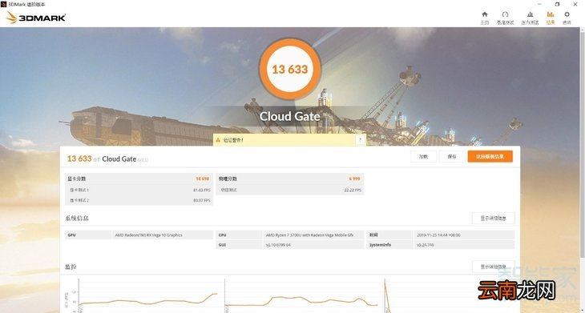The height and width of the screenshot is (313, 585).
Task: Open the Stress Tests bar-chart icon tab
Action: pos(531,14)
